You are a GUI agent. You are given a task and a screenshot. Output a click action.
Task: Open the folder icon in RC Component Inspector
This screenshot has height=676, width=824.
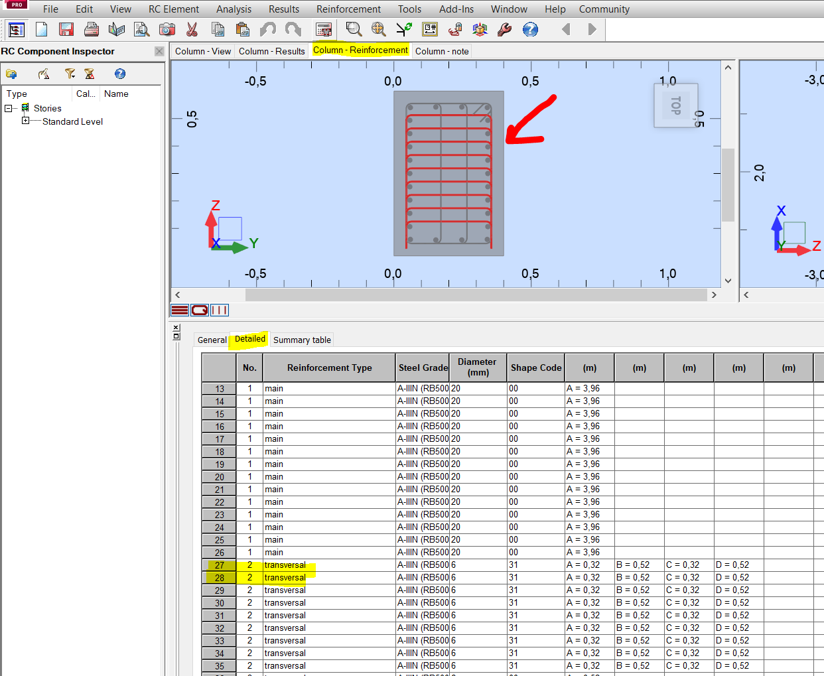tap(11, 74)
